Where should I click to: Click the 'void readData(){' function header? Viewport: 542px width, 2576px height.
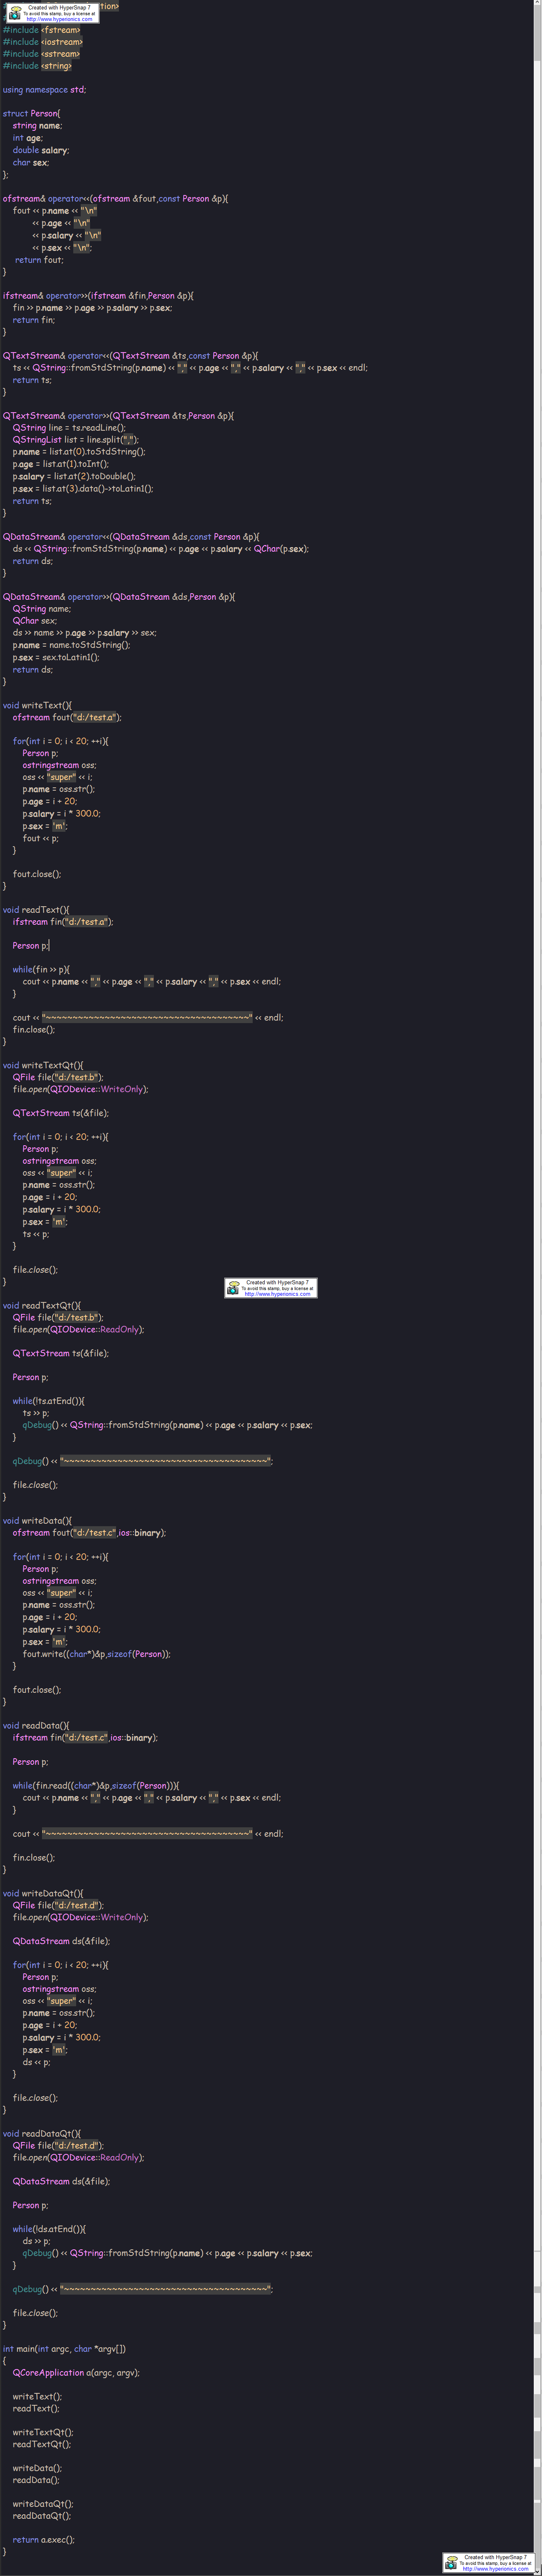click(36, 1726)
